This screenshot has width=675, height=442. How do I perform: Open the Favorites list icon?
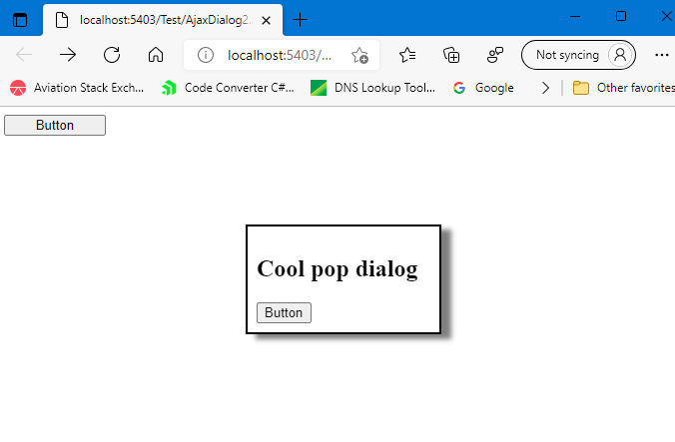[407, 55]
